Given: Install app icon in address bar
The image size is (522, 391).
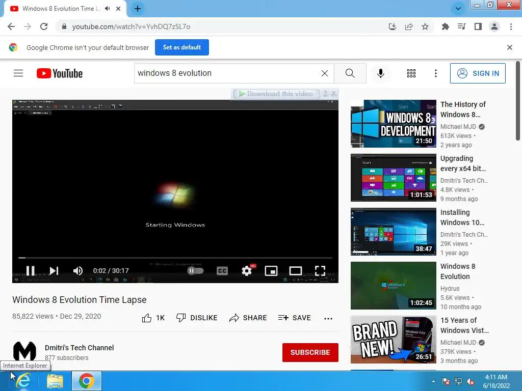Looking at the screenshot, I should pos(393,26).
